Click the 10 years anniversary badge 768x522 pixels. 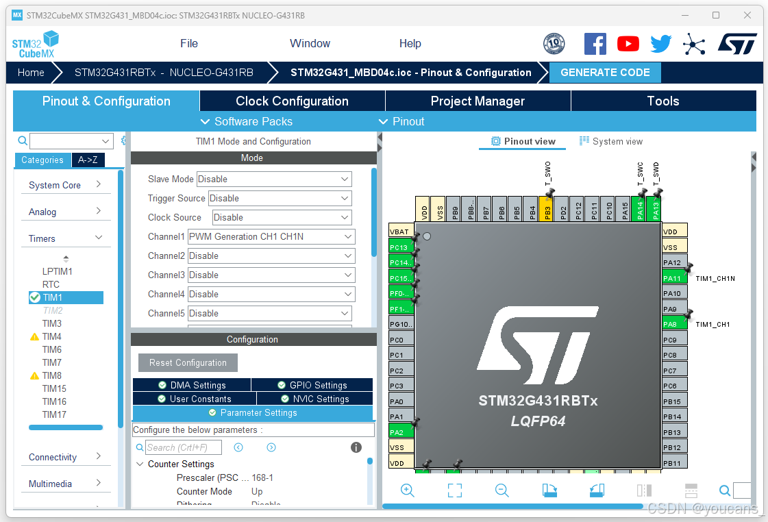(x=554, y=44)
